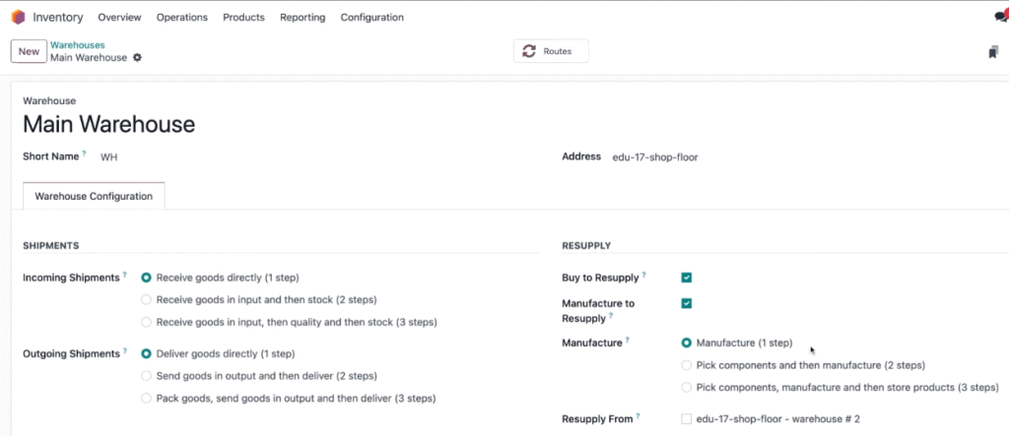
Task: Open the gear actions menu beside Main Warehouse
Action: click(x=137, y=57)
